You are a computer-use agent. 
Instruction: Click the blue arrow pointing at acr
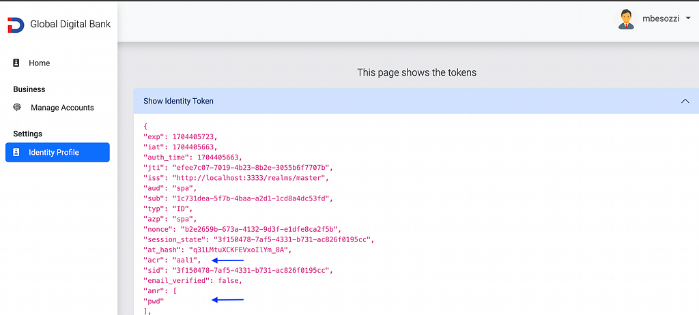(228, 260)
